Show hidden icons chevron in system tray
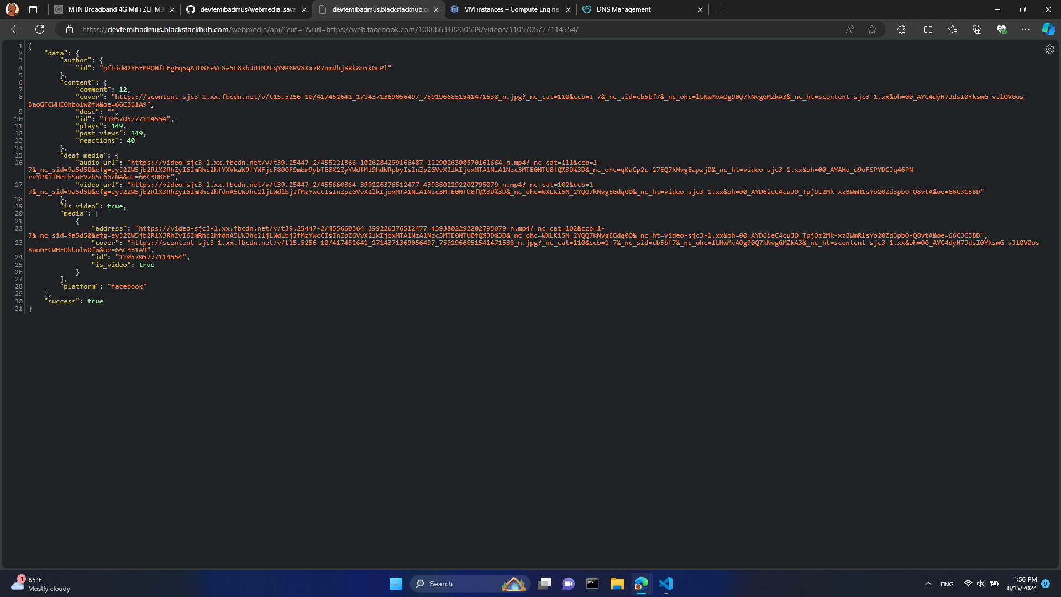The height and width of the screenshot is (597, 1061). (928, 584)
